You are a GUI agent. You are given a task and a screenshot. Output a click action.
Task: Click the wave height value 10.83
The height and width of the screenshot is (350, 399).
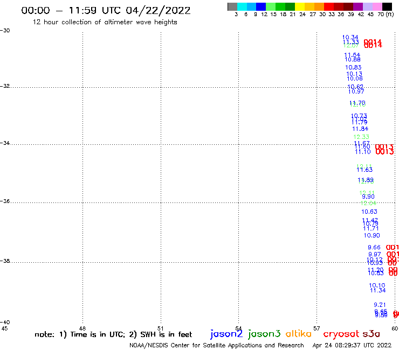click(x=353, y=67)
